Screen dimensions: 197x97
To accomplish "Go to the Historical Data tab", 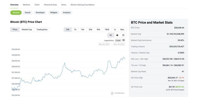I will tap(50, 5).
